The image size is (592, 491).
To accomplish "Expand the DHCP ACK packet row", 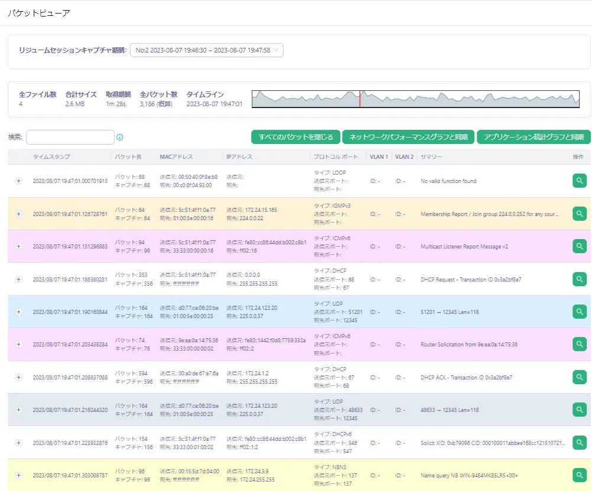I will (18, 378).
